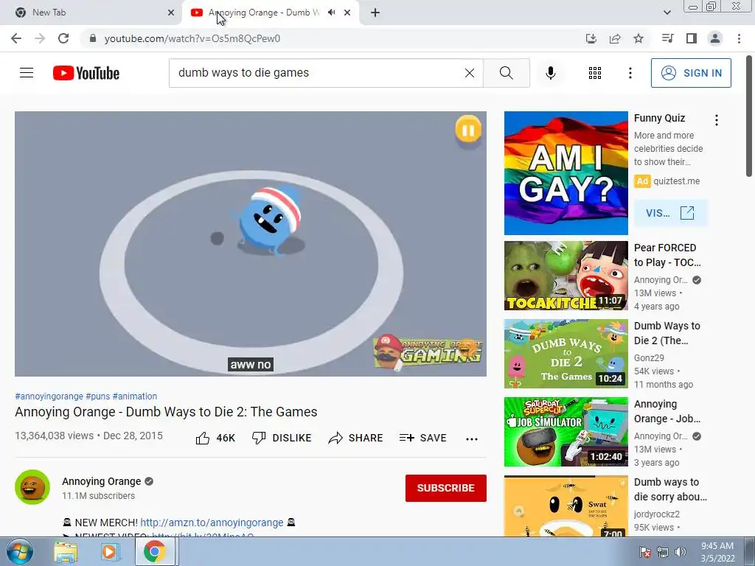Open the Swat wasps video thumbnail

click(x=566, y=506)
